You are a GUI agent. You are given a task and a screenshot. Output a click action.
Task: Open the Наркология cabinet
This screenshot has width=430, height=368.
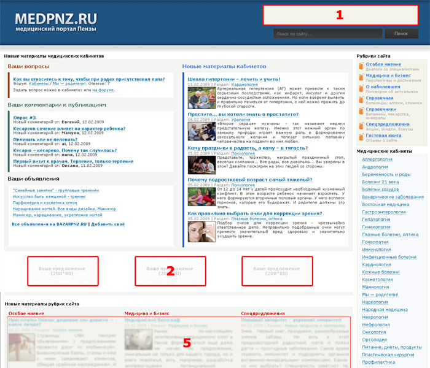click(375, 302)
